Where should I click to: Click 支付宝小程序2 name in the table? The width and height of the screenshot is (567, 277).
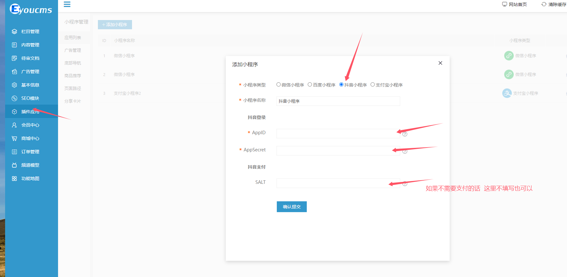127,93
